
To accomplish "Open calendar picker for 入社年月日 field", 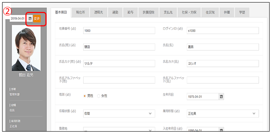I will point(221,130).
